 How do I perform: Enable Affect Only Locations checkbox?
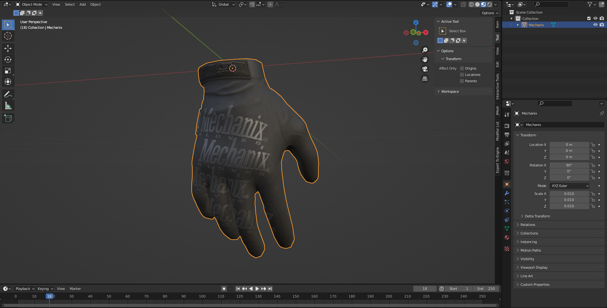tap(462, 75)
